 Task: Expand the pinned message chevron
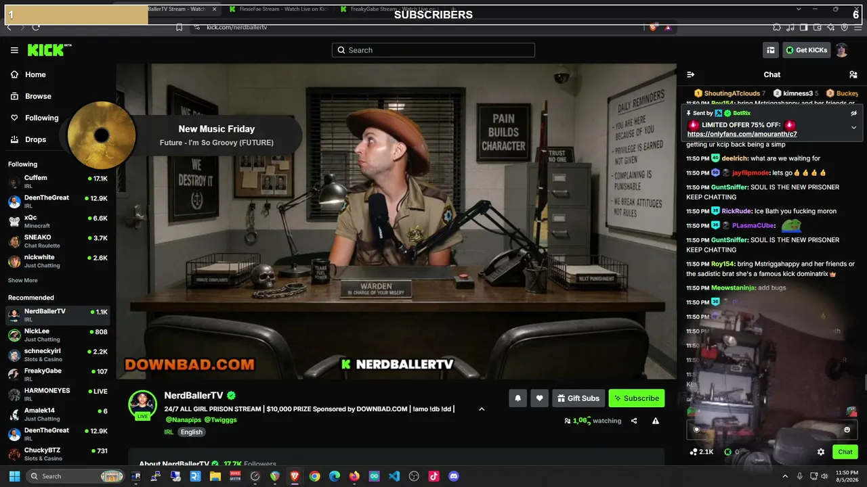853,127
